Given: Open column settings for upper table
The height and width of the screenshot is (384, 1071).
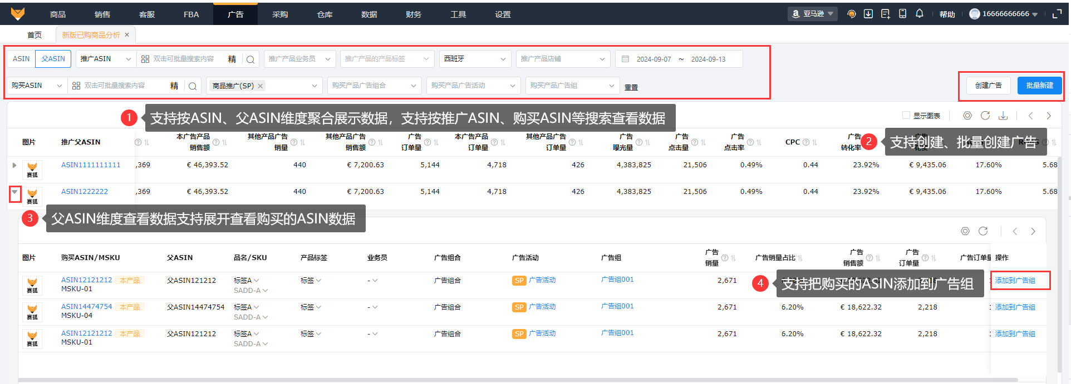Looking at the screenshot, I should (x=967, y=116).
